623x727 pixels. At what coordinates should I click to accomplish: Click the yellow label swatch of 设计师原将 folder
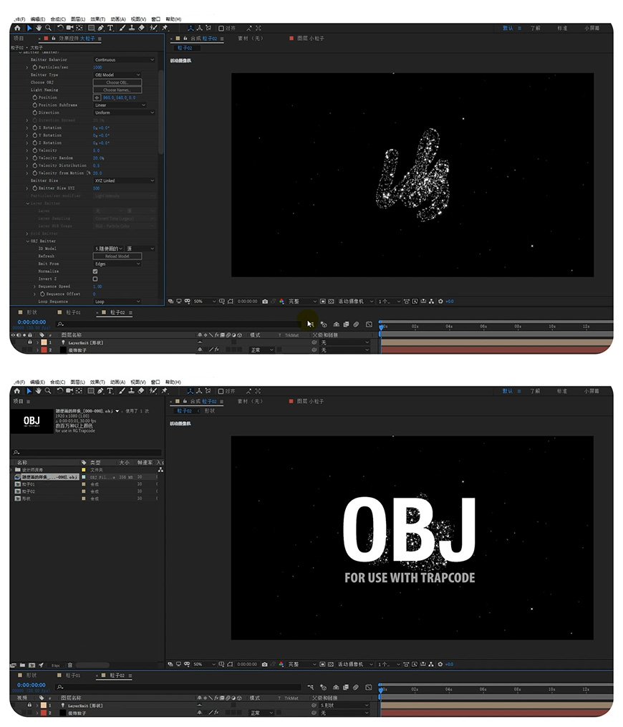click(84, 469)
